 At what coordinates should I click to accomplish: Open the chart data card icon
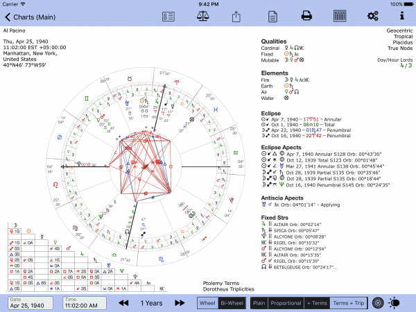(168, 15)
